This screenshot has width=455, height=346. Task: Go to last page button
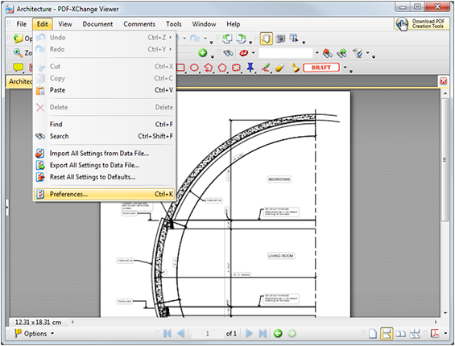coord(263,334)
